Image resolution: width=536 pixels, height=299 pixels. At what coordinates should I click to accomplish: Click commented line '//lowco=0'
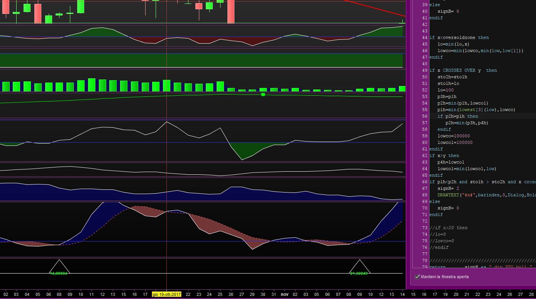point(441,241)
